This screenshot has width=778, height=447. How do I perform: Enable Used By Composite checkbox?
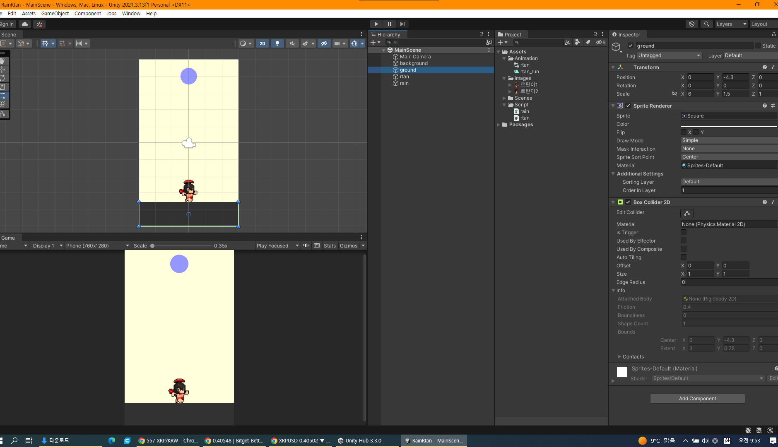point(684,249)
